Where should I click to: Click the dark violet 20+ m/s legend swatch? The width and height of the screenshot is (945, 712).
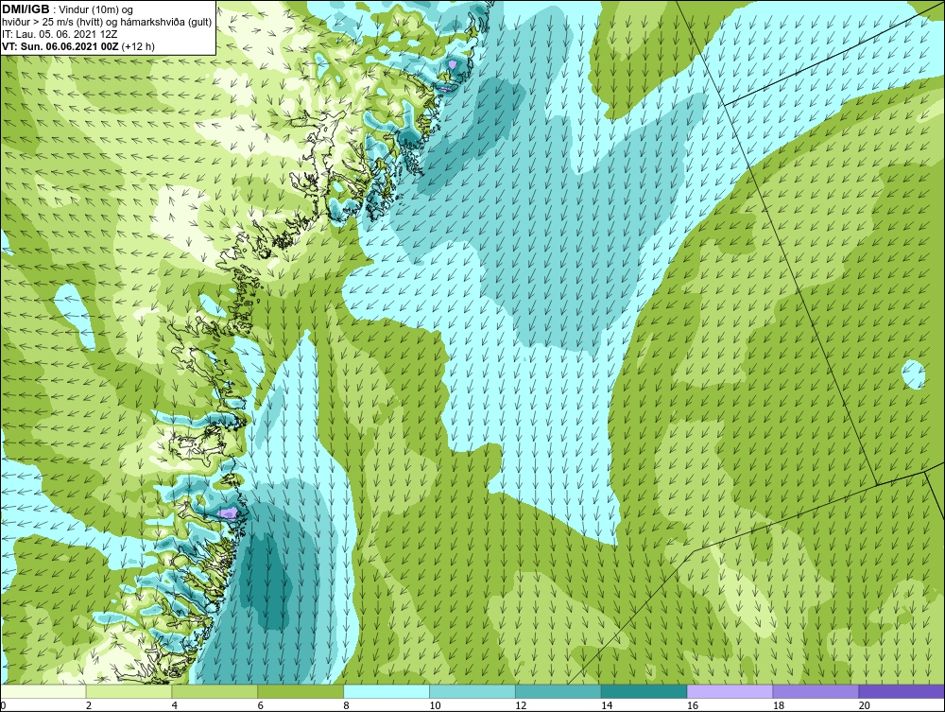tap(902, 691)
